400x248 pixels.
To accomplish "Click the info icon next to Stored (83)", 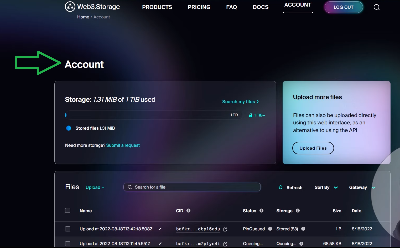I will pos(303,229).
